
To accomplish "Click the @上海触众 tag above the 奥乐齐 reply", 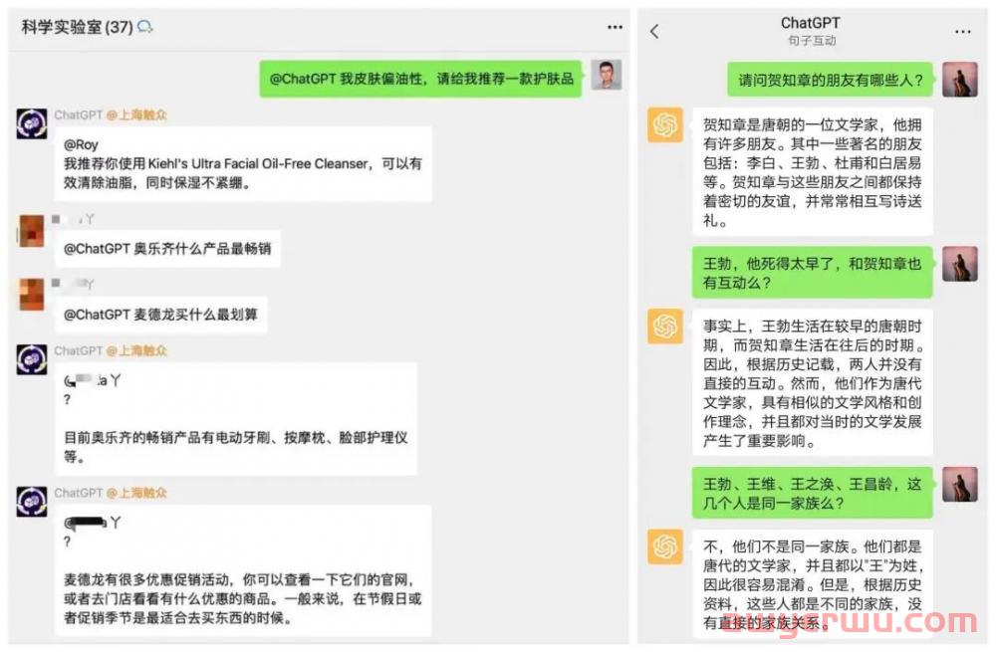I will pos(136,351).
